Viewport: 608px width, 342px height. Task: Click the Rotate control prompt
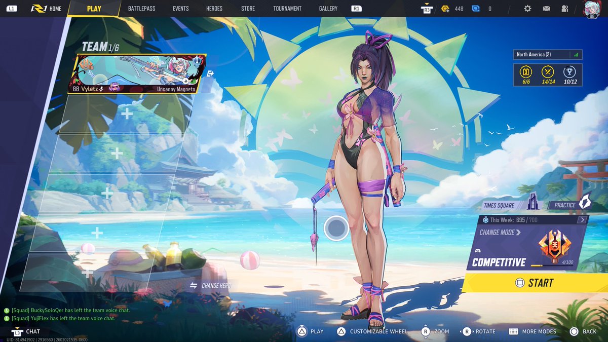pyautogui.click(x=478, y=331)
